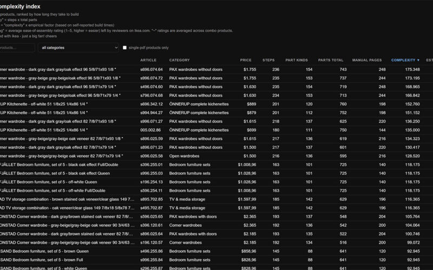Click complexity value 104.064
This screenshot has width=433, height=270.
tap(412, 225)
